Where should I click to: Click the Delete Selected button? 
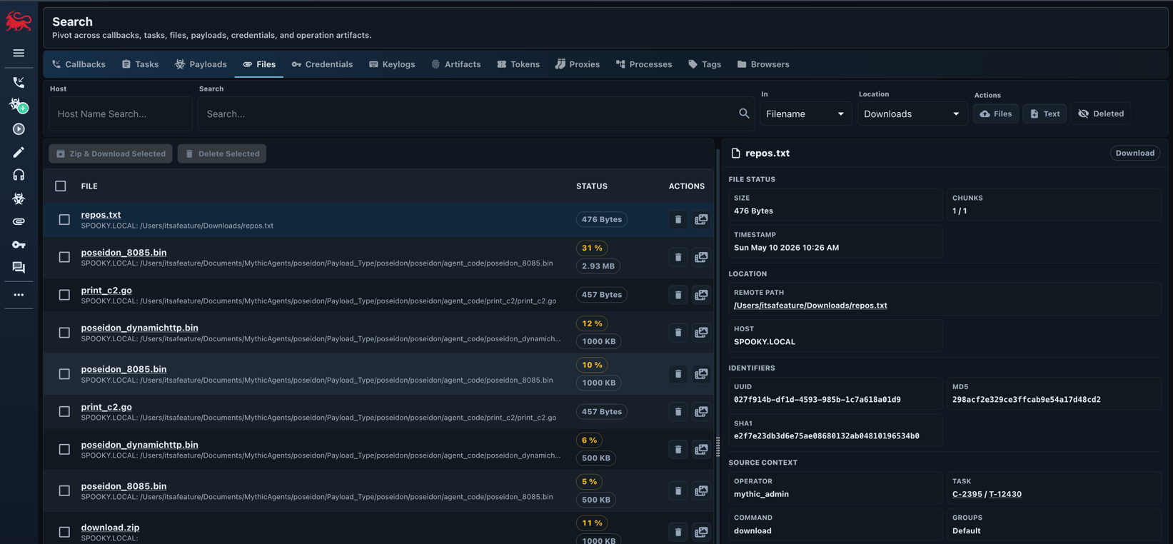222,153
